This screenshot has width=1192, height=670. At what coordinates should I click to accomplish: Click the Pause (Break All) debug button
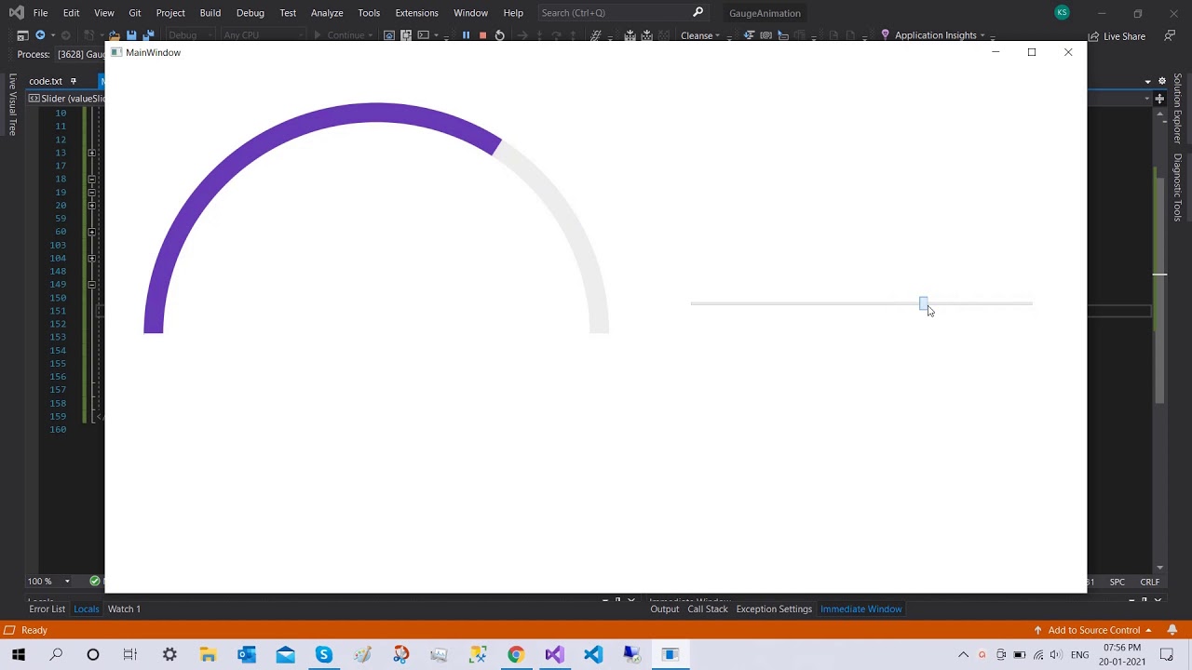466,35
